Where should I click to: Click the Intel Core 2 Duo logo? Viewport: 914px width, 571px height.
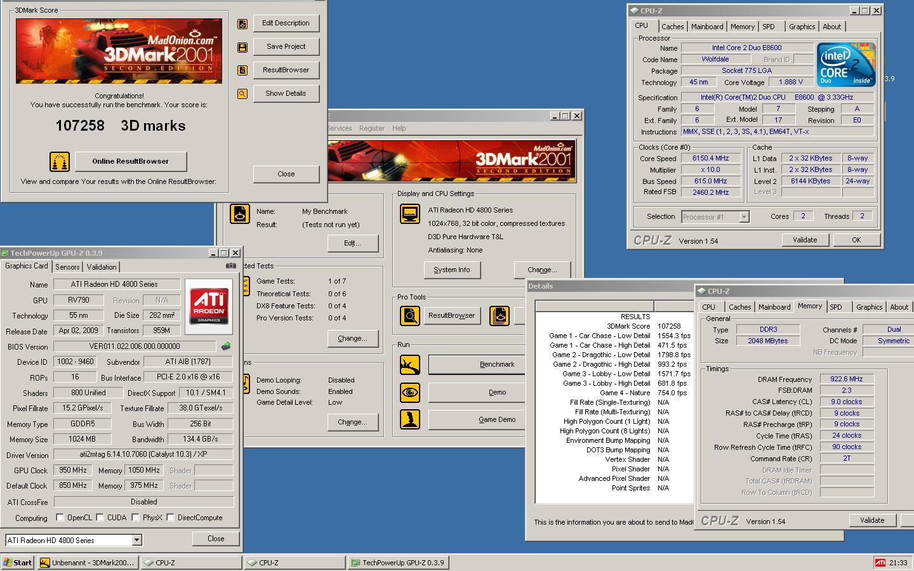[x=846, y=65]
